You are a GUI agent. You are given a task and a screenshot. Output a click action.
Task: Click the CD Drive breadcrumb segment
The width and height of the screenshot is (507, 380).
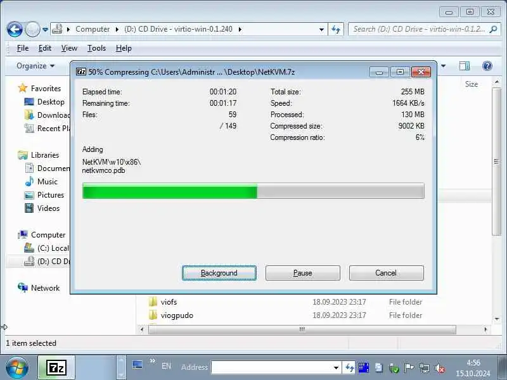click(179, 29)
